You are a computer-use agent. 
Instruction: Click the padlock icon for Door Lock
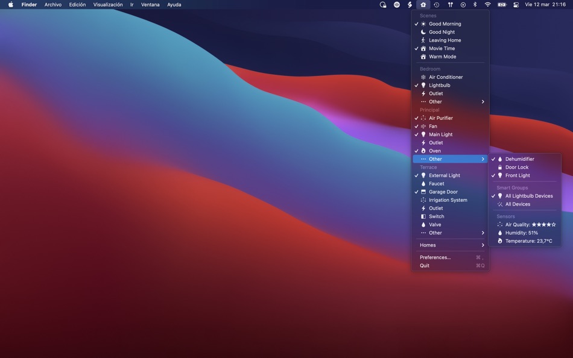(500, 168)
